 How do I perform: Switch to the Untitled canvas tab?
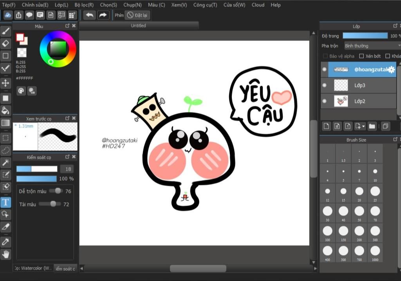point(139,25)
